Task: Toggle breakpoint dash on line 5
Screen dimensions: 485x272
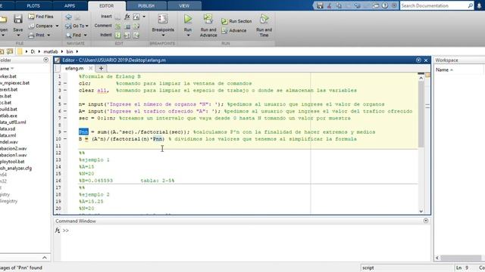Action: (65, 104)
